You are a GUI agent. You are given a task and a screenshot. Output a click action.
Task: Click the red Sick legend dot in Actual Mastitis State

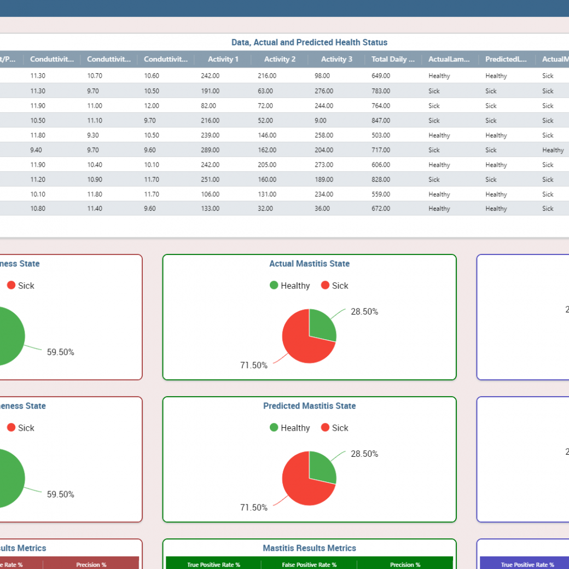325,285
